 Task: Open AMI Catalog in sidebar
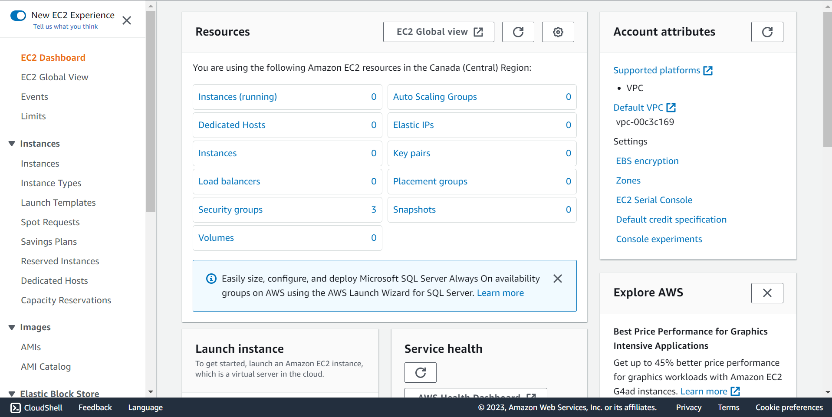tap(46, 367)
